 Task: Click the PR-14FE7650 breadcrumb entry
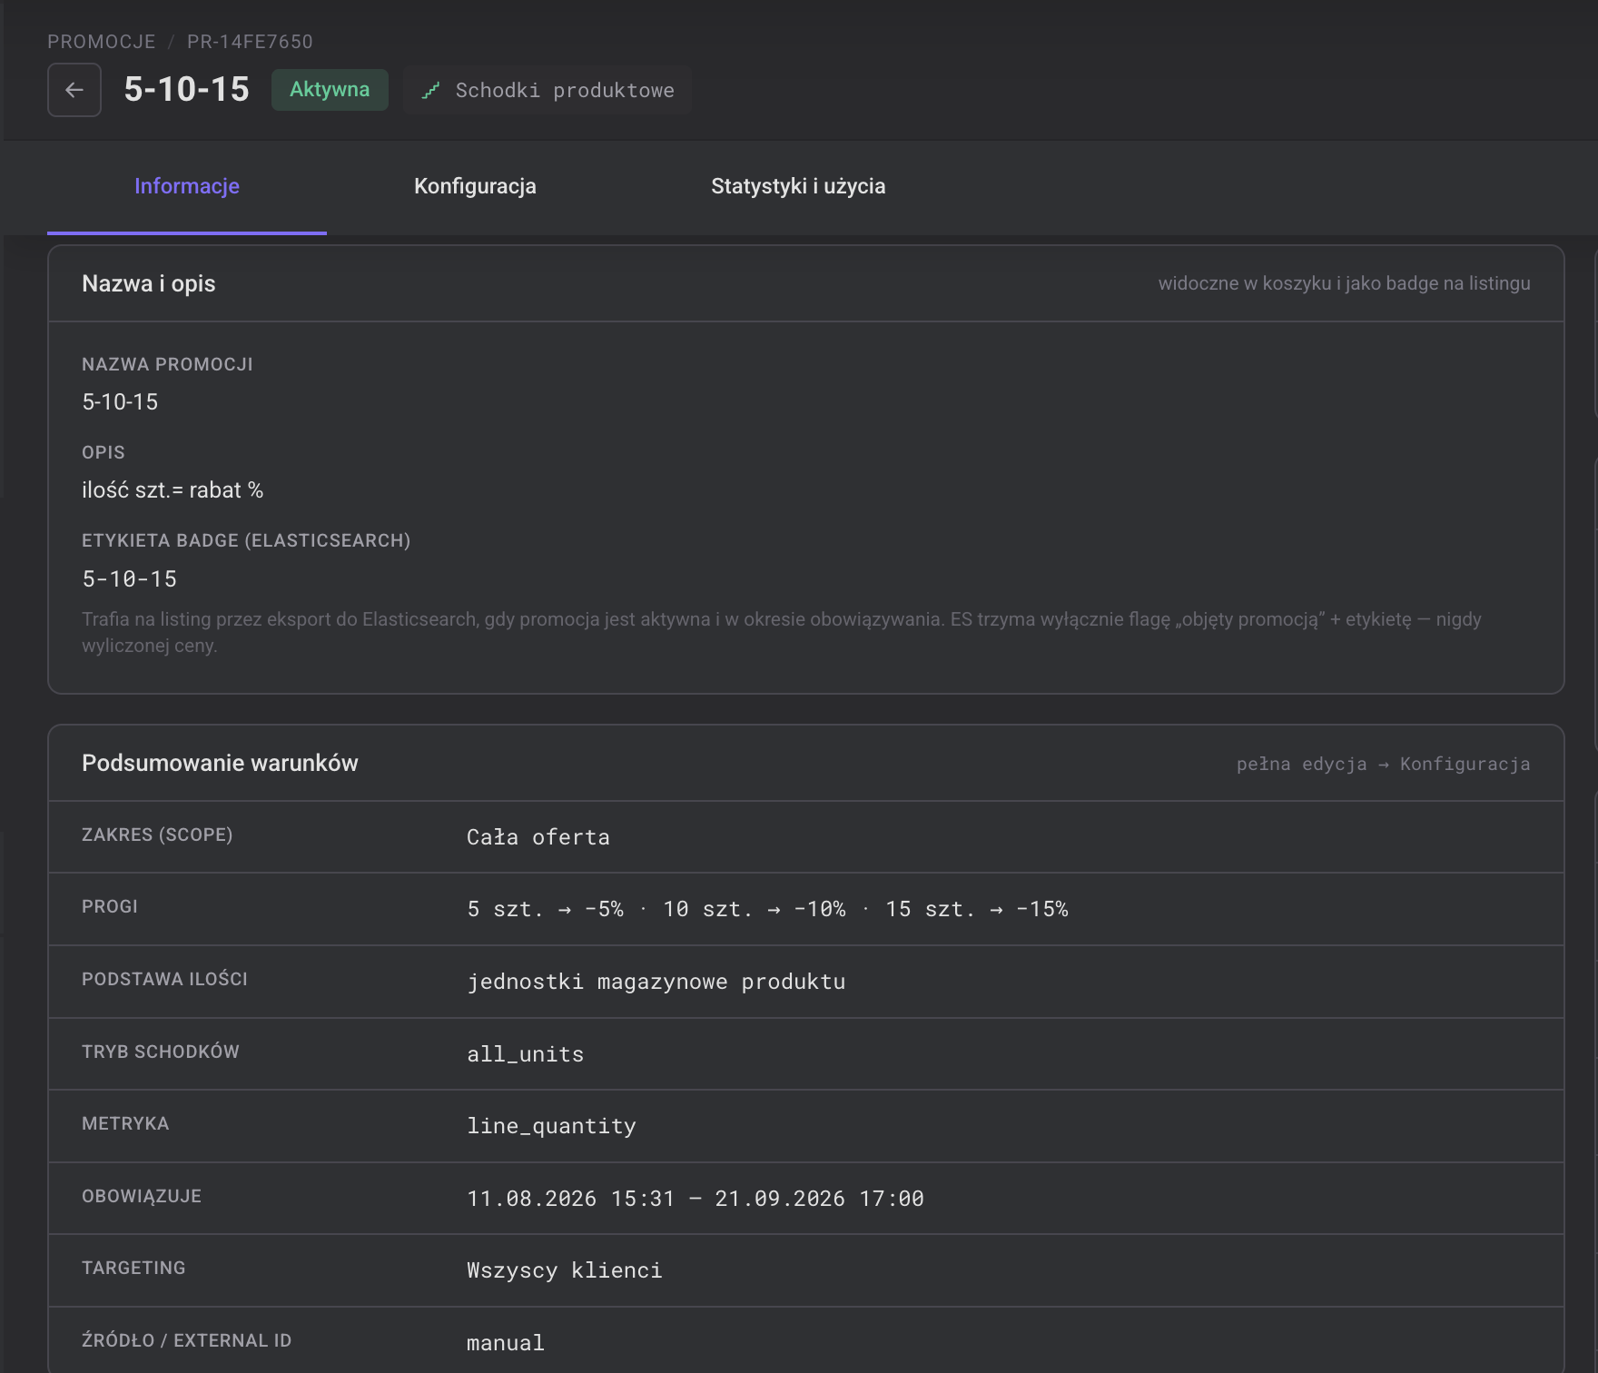pyautogui.click(x=250, y=42)
